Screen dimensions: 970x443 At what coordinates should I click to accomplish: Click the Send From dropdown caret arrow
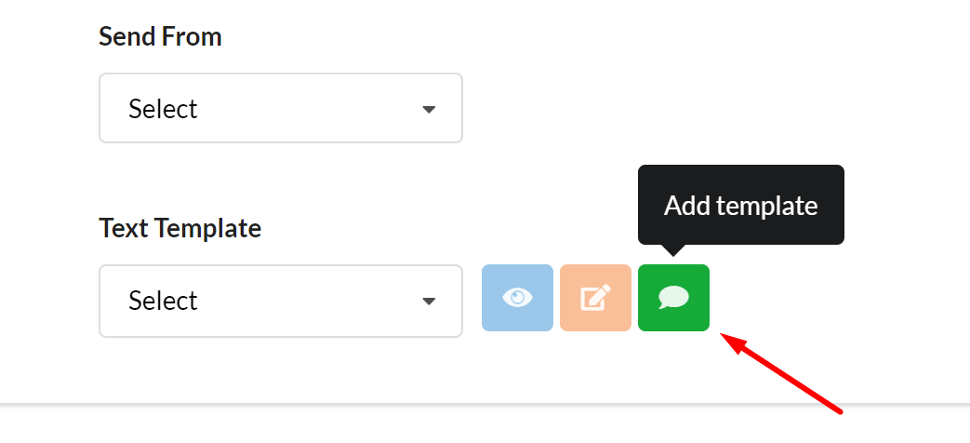tap(429, 110)
